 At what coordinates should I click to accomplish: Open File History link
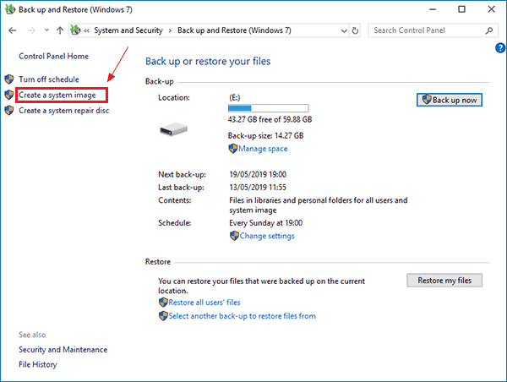(x=37, y=364)
